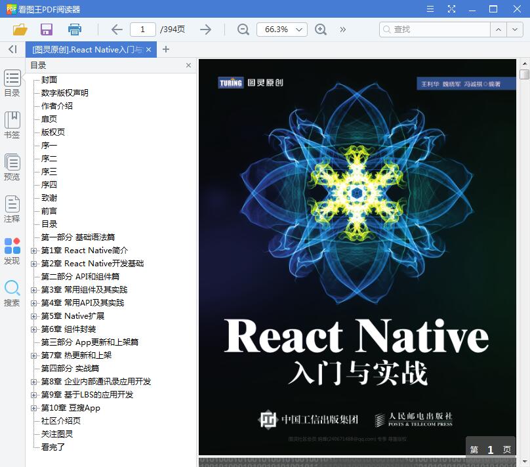The image size is (530, 467).
Task: Click the 发现 discover icon in sidebar
Action: (12, 249)
